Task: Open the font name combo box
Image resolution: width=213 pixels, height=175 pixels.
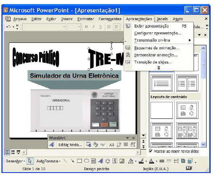Action: 44,27
